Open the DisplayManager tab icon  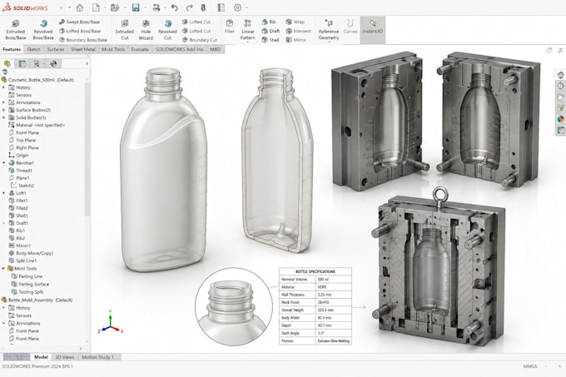point(53,64)
